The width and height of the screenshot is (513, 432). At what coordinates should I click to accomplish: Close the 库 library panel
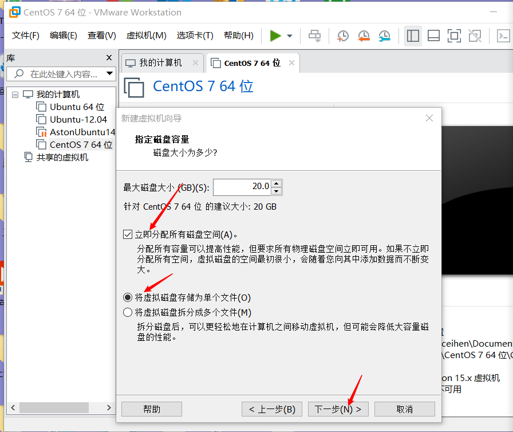109,58
